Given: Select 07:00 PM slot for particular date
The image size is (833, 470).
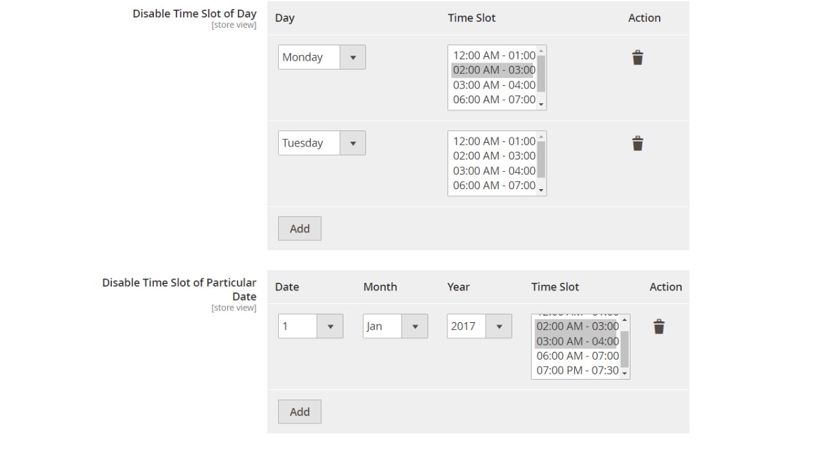Looking at the screenshot, I should 577,371.
